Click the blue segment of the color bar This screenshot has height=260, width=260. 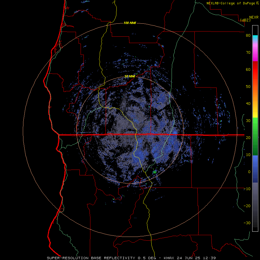tap(255, 169)
